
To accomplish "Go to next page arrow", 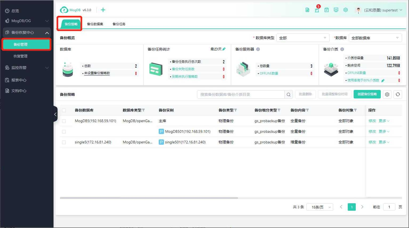I will point(362,207).
